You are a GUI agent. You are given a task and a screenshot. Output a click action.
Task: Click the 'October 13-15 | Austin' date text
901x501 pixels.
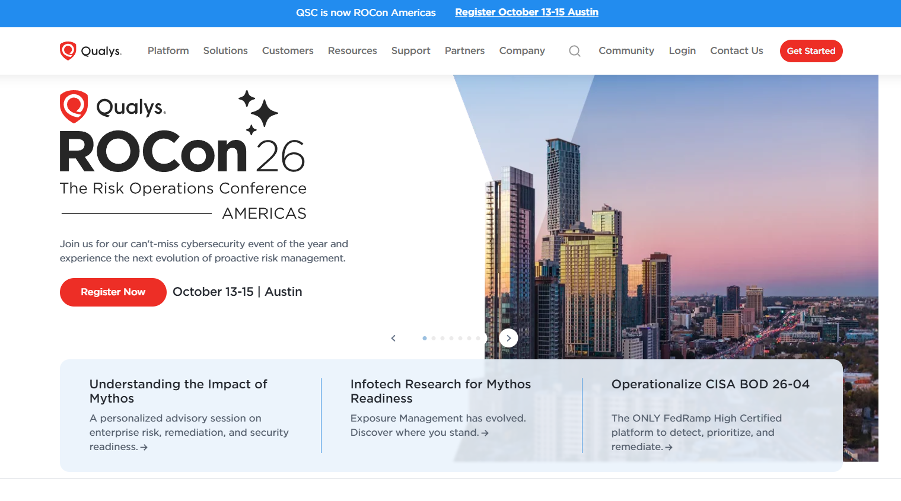(237, 292)
